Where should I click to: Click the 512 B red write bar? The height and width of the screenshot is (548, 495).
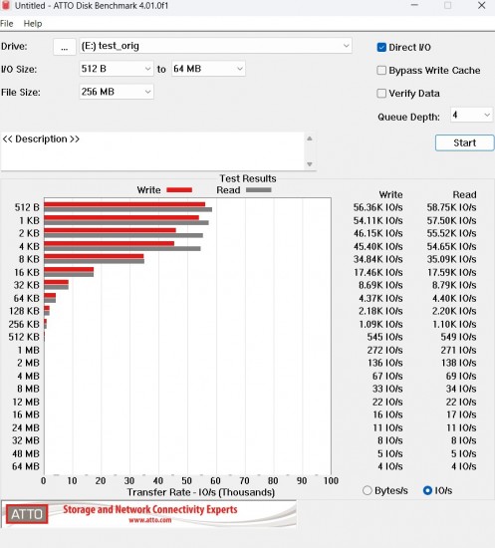pyautogui.click(x=124, y=204)
